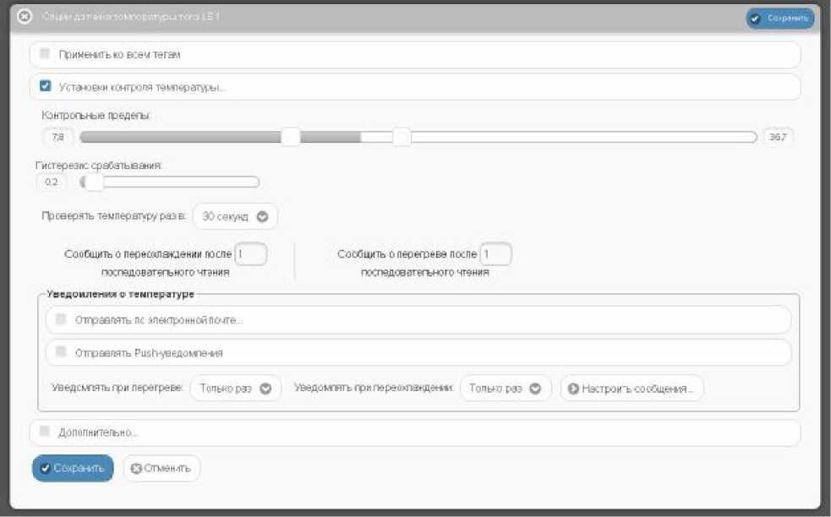Click the hysteresis value field 0.2
Viewport: 831px width, 517px height.
click(52, 182)
